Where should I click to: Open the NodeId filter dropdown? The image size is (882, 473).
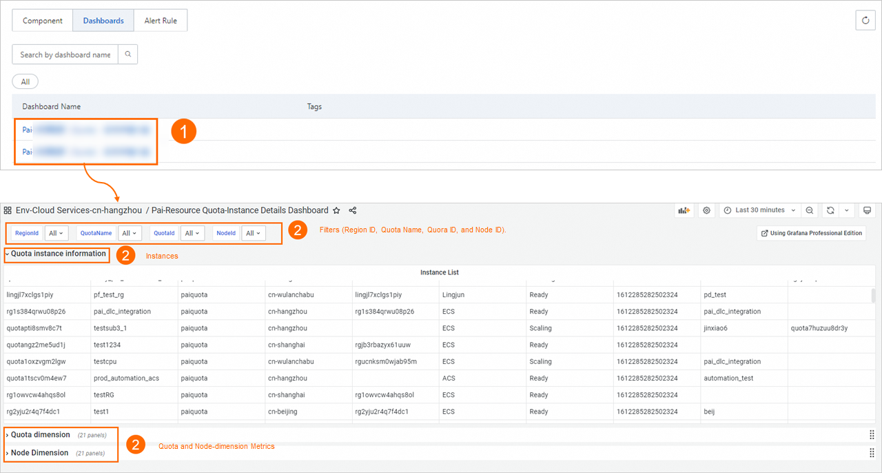click(x=254, y=233)
